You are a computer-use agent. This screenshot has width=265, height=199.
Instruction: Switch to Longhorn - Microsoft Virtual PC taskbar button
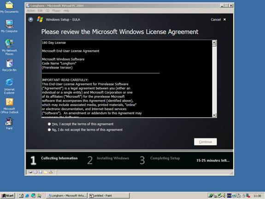[x=67, y=196]
